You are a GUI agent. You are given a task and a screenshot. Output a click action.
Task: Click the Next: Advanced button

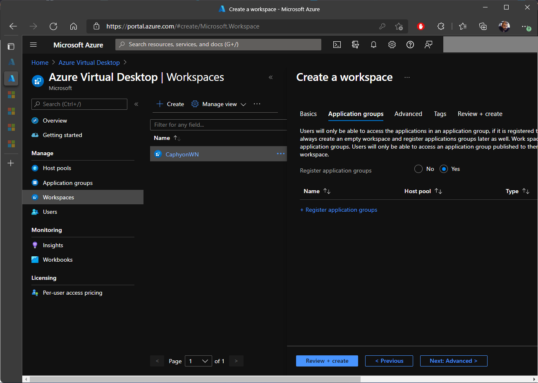454,361
